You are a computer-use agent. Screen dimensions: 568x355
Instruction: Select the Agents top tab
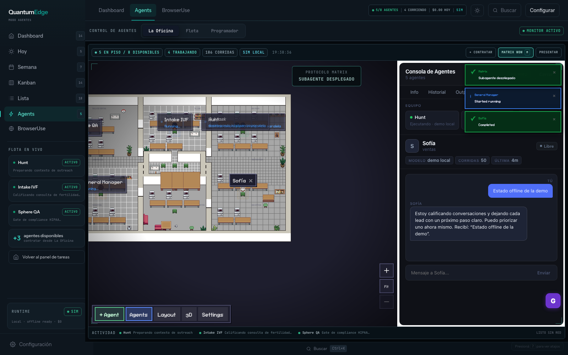coord(143,10)
